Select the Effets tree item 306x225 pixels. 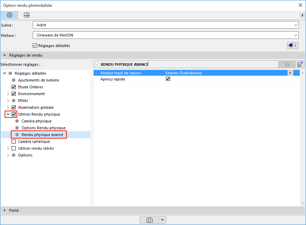pos(23,101)
